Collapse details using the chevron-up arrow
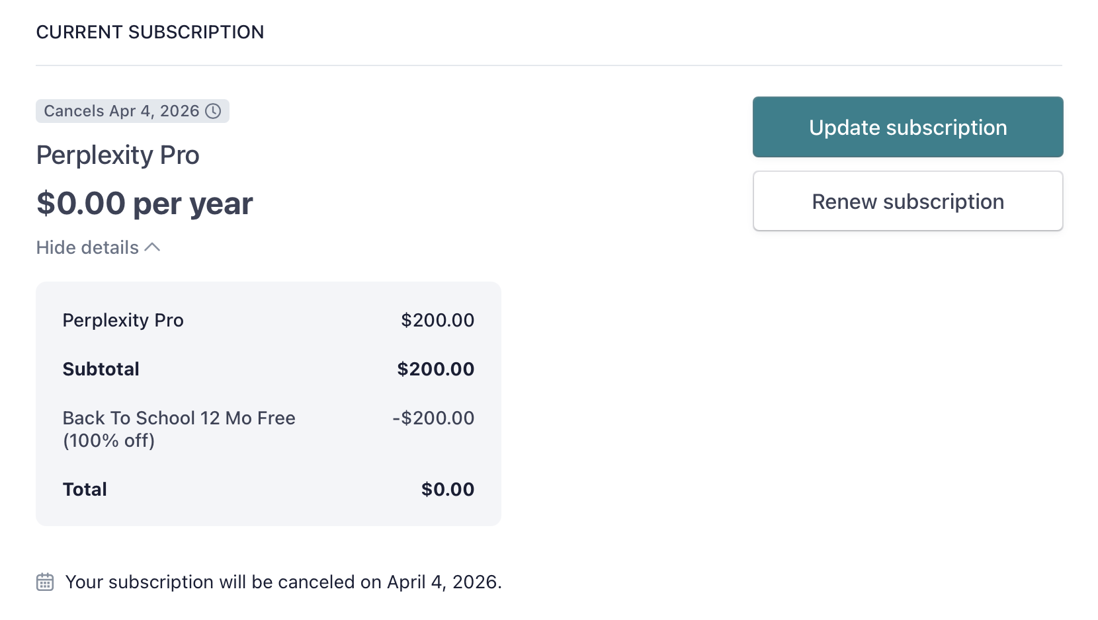 pos(153,247)
